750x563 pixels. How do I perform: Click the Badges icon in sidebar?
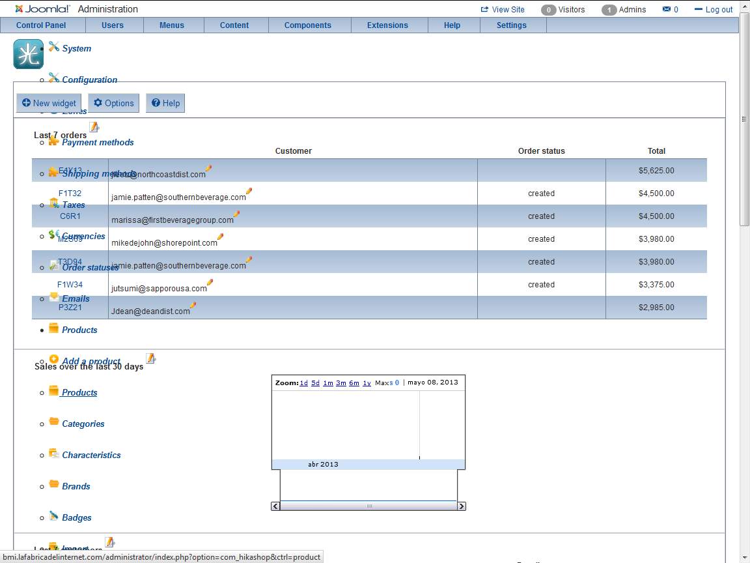click(54, 516)
